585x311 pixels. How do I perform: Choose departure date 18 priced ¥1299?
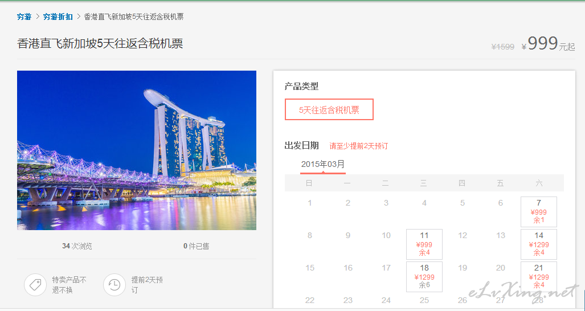coord(424,277)
